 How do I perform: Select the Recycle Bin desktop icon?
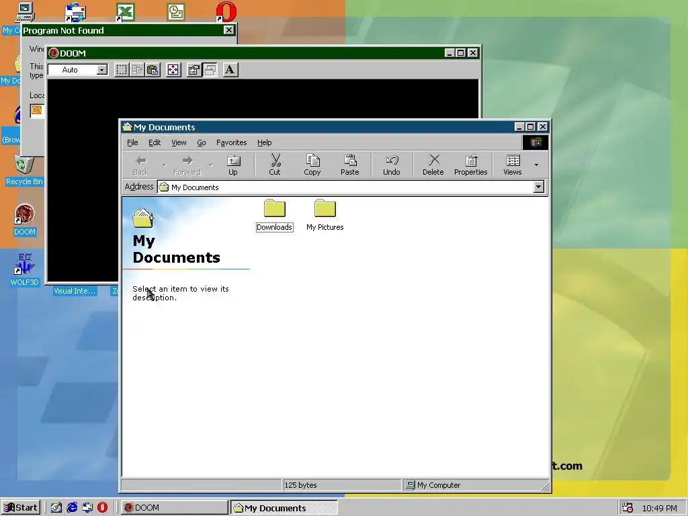click(x=24, y=170)
